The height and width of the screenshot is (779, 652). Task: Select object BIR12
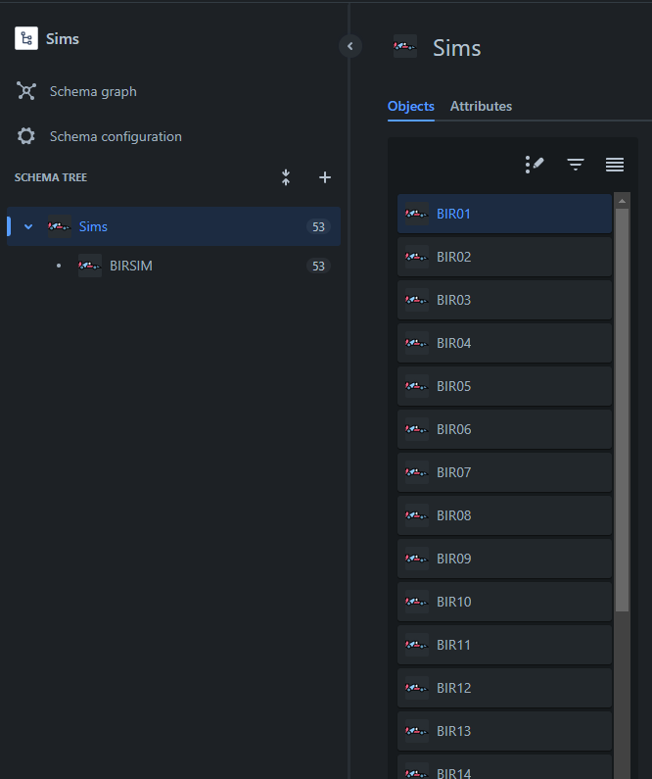click(x=504, y=688)
